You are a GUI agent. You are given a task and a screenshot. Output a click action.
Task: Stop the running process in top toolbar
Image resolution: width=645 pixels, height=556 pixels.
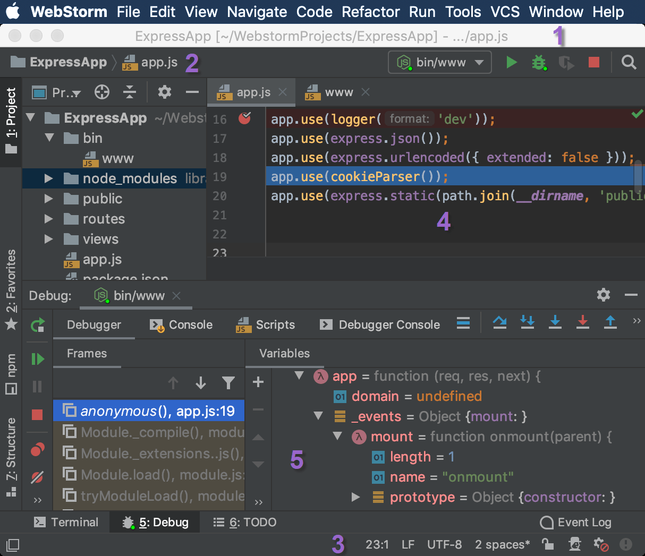[594, 63]
